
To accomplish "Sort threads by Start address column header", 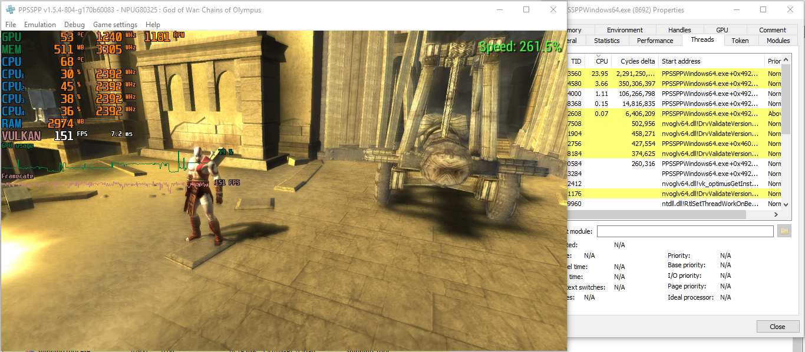I will (711, 61).
